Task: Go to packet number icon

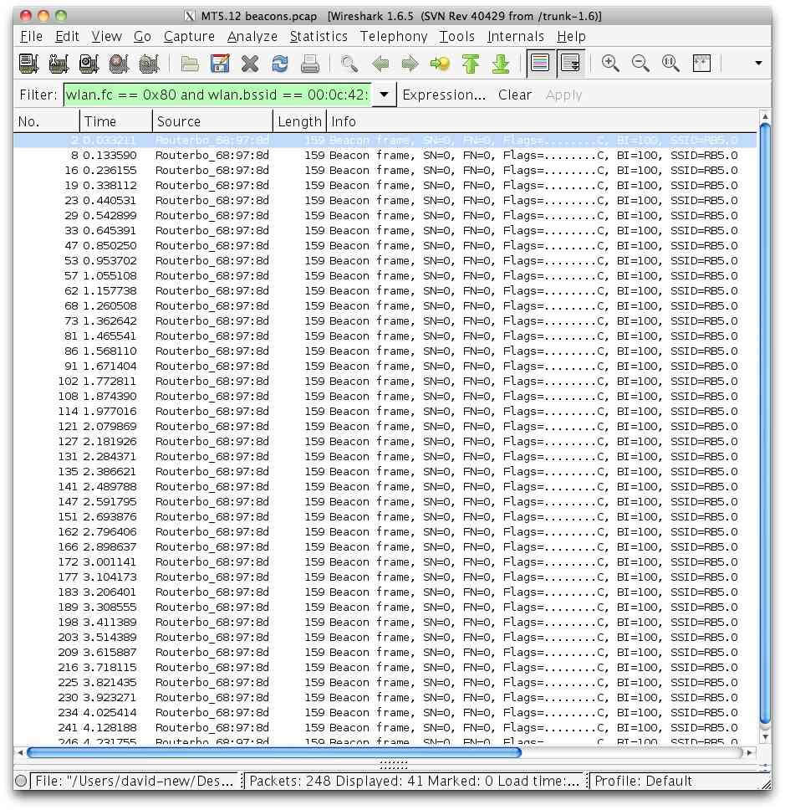Action: click(x=441, y=64)
